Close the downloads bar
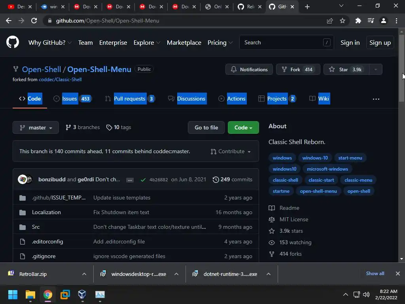 pos(398,274)
